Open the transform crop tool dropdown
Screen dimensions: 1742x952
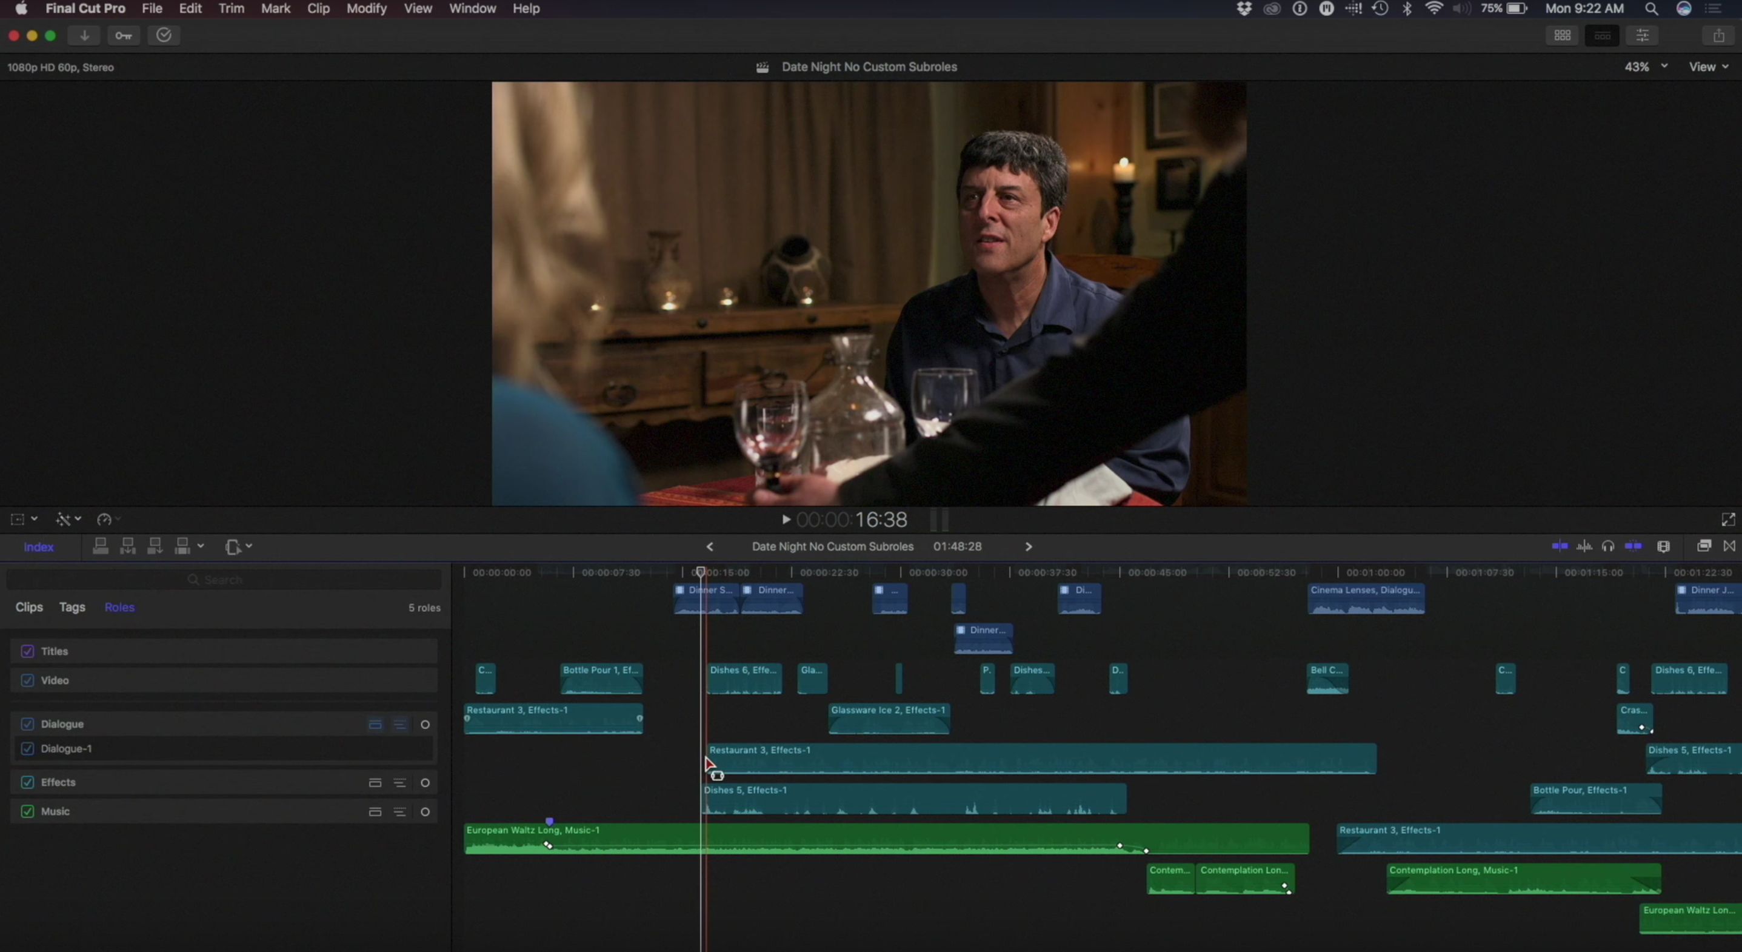click(24, 519)
